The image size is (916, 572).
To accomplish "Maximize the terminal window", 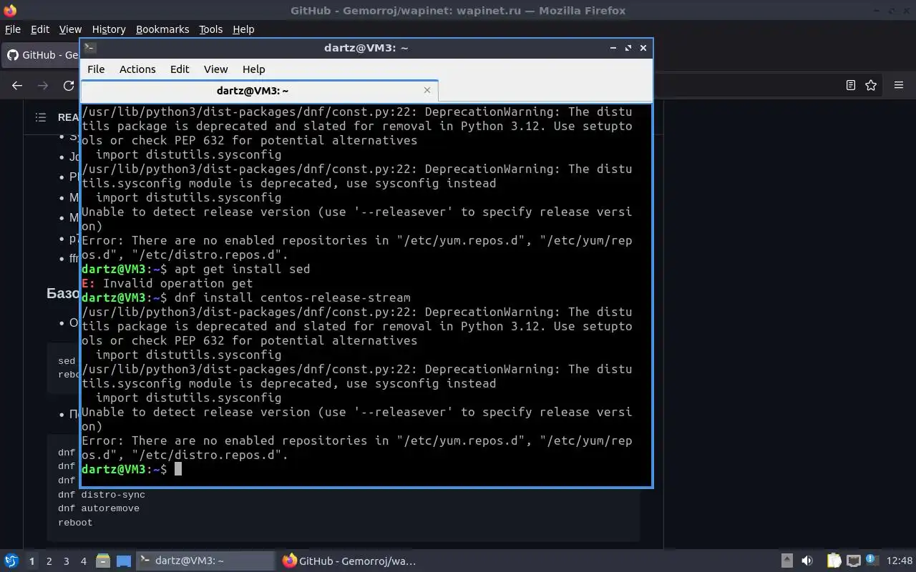I will pos(628,48).
